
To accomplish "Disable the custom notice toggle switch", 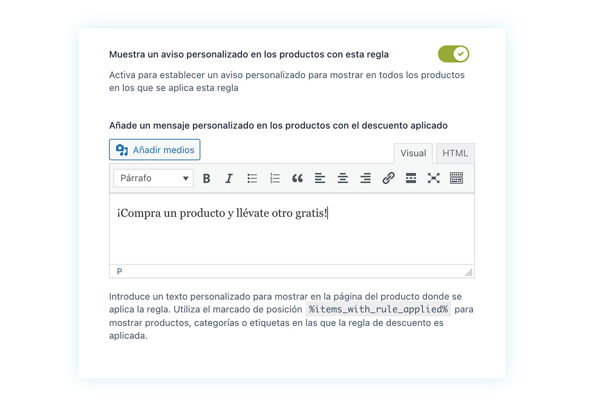I will [454, 54].
